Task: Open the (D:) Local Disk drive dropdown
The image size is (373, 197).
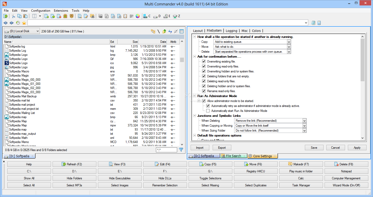Action: tap(22, 31)
